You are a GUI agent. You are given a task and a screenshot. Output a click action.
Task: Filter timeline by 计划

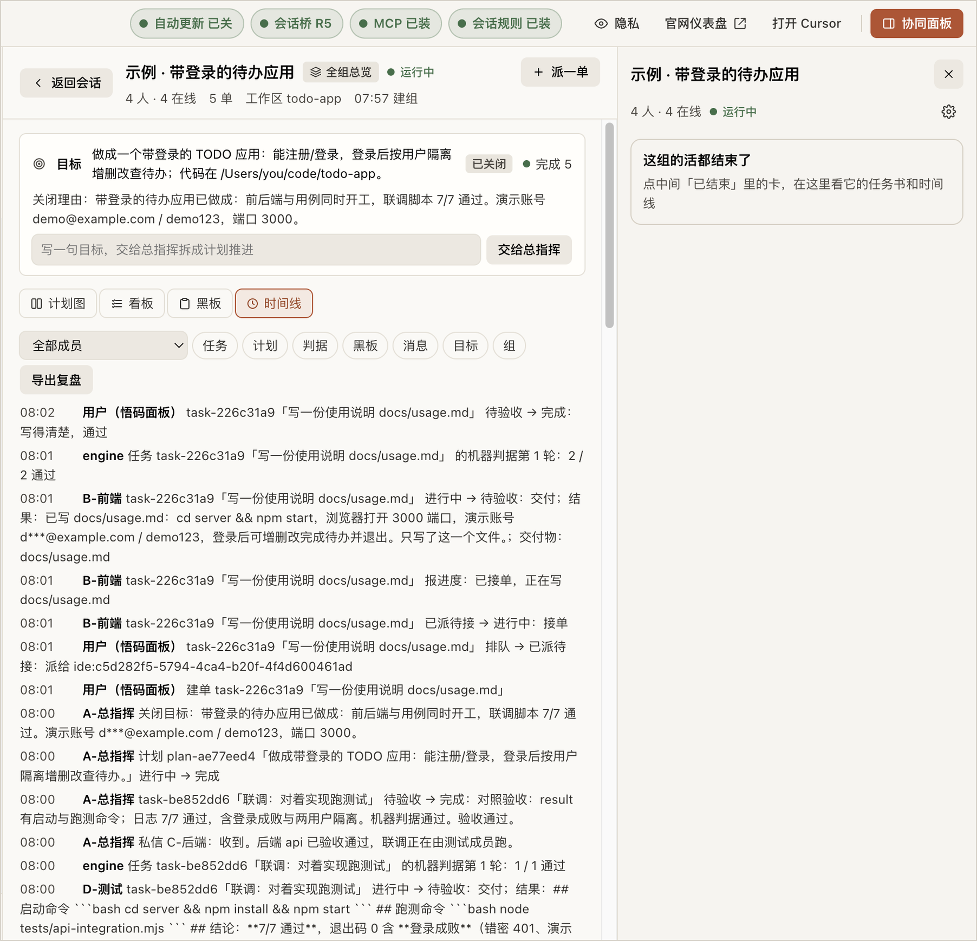[265, 345]
